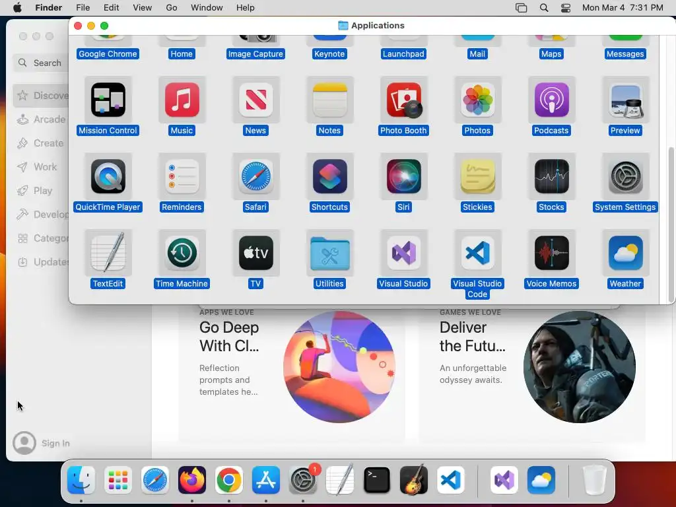Open GarageBand from the Dock
Image resolution: width=676 pixels, height=507 pixels.
click(414, 480)
